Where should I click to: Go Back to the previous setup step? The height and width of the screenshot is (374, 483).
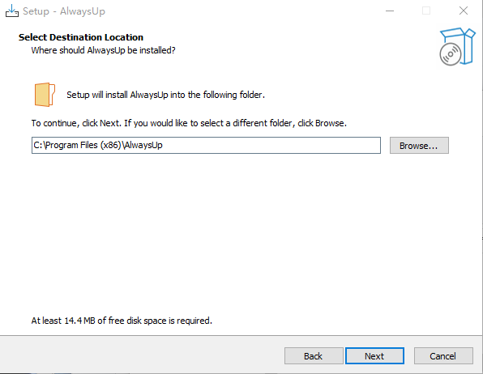314,356
